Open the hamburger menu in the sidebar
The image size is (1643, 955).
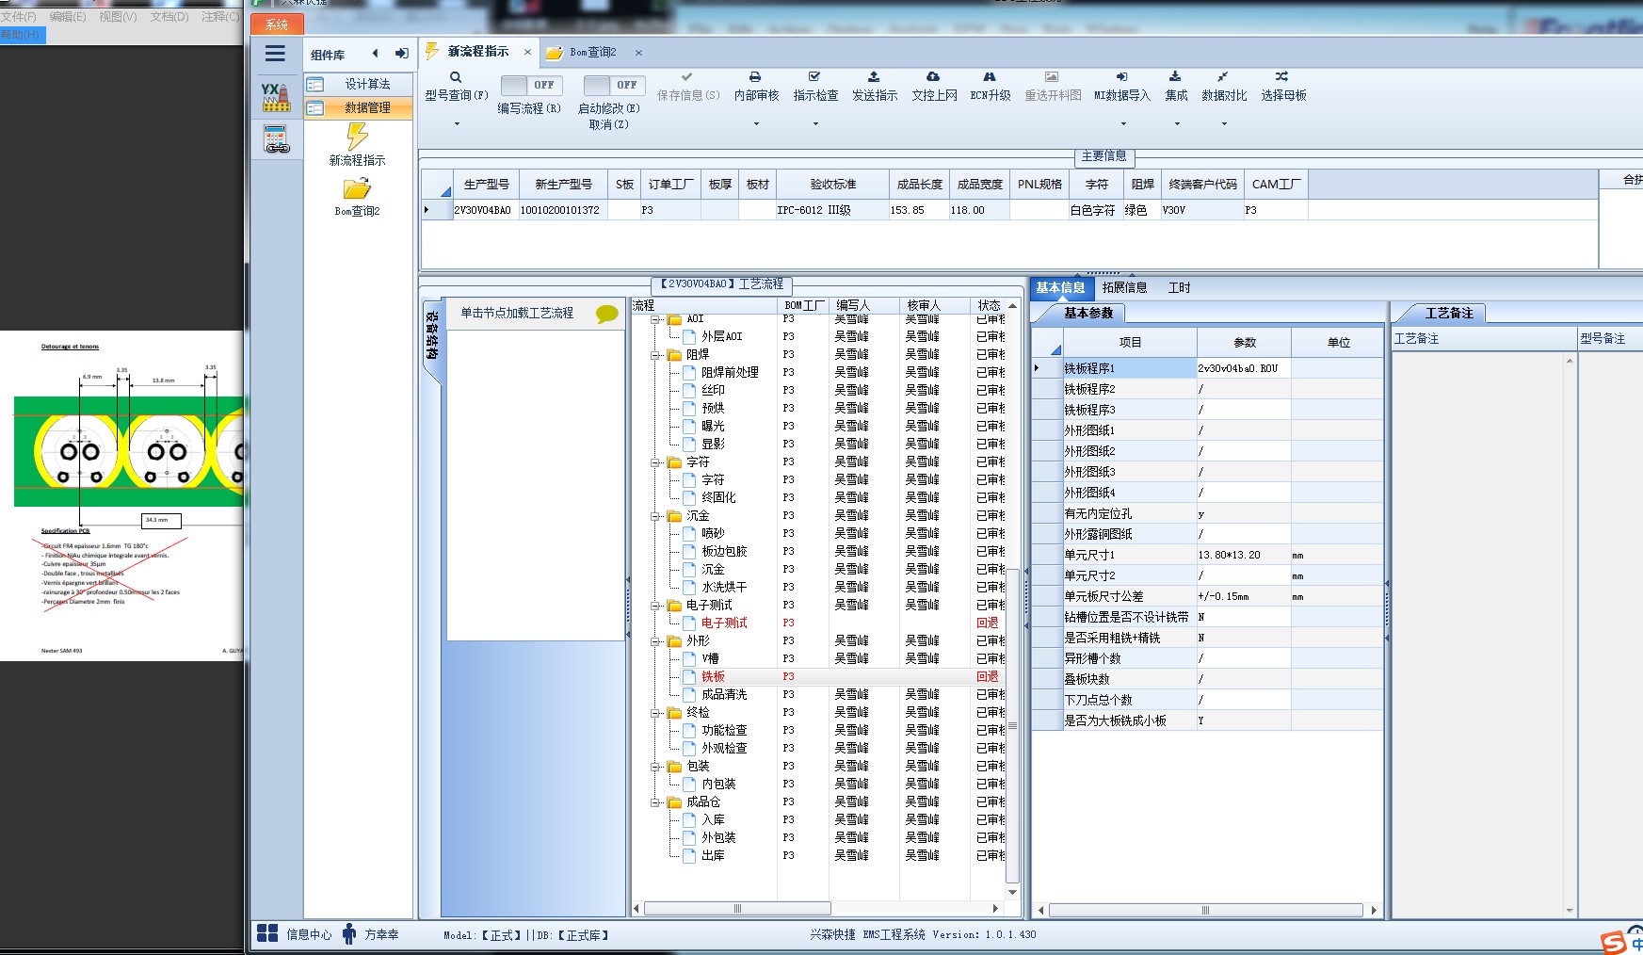coord(275,54)
